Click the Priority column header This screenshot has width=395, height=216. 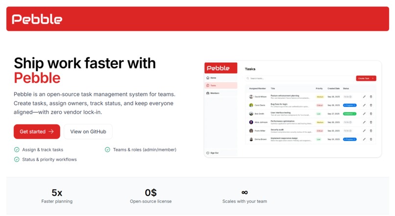point(319,89)
